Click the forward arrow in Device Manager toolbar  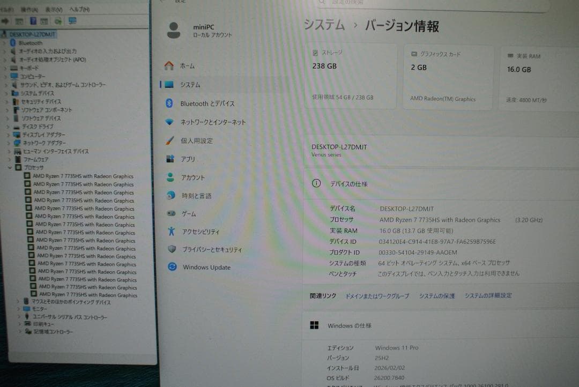5,21
